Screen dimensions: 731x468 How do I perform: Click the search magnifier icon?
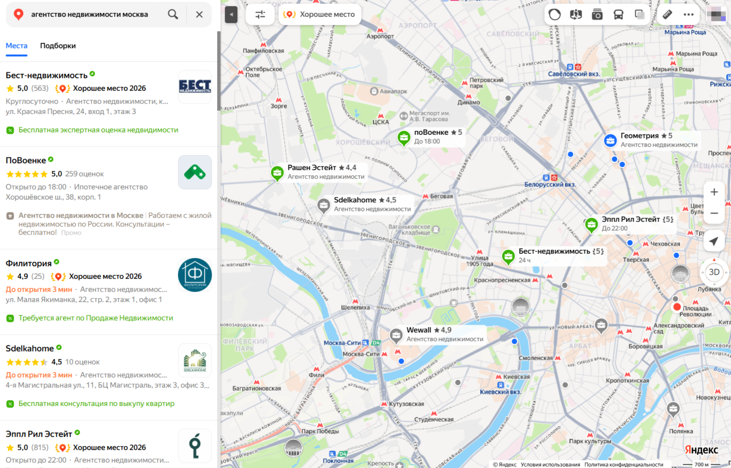point(173,15)
